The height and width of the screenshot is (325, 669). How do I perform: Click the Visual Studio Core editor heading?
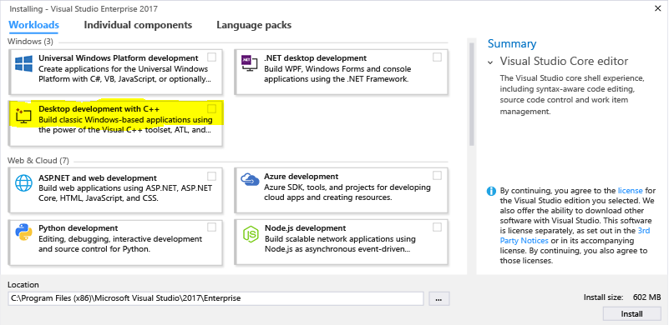tap(564, 62)
